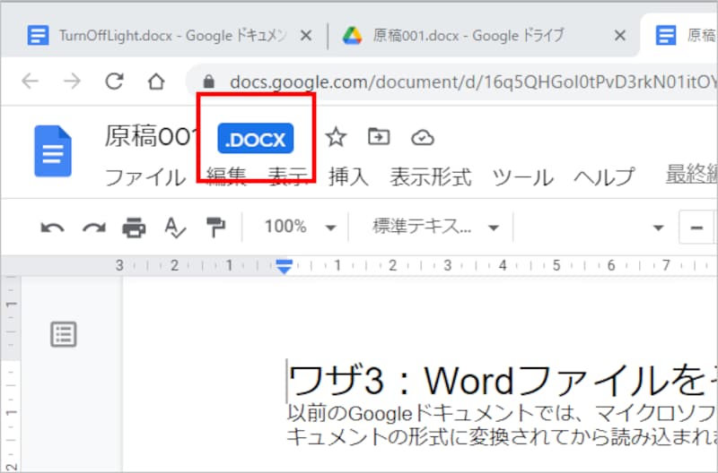718x473 pixels.
Task: Show the document outline icon
Action: 63,334
